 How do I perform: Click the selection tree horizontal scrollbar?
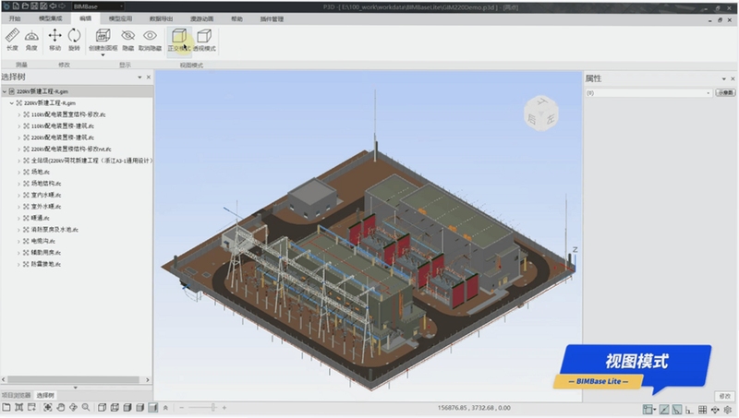point(73,379)
